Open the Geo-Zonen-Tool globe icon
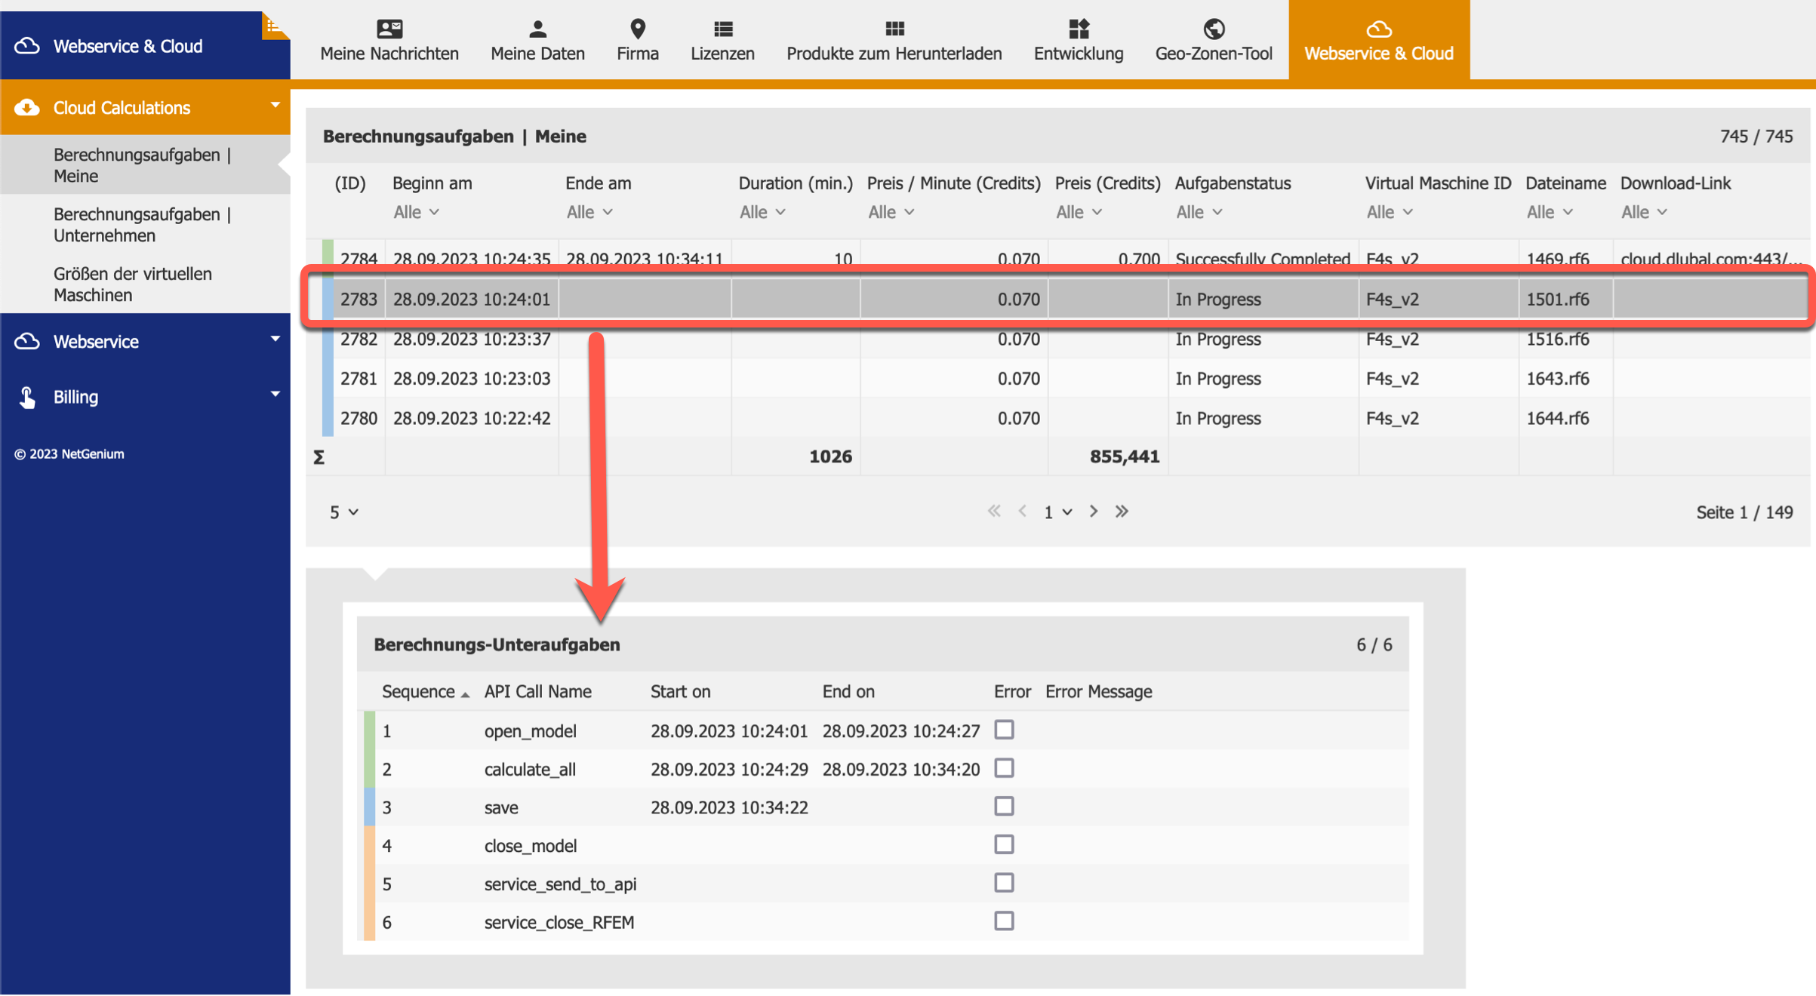Viewport: 1816px width, 996px height. 1214,29
